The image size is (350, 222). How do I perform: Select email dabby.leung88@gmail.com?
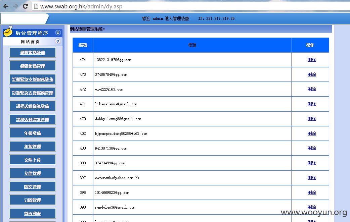(118, 119)
